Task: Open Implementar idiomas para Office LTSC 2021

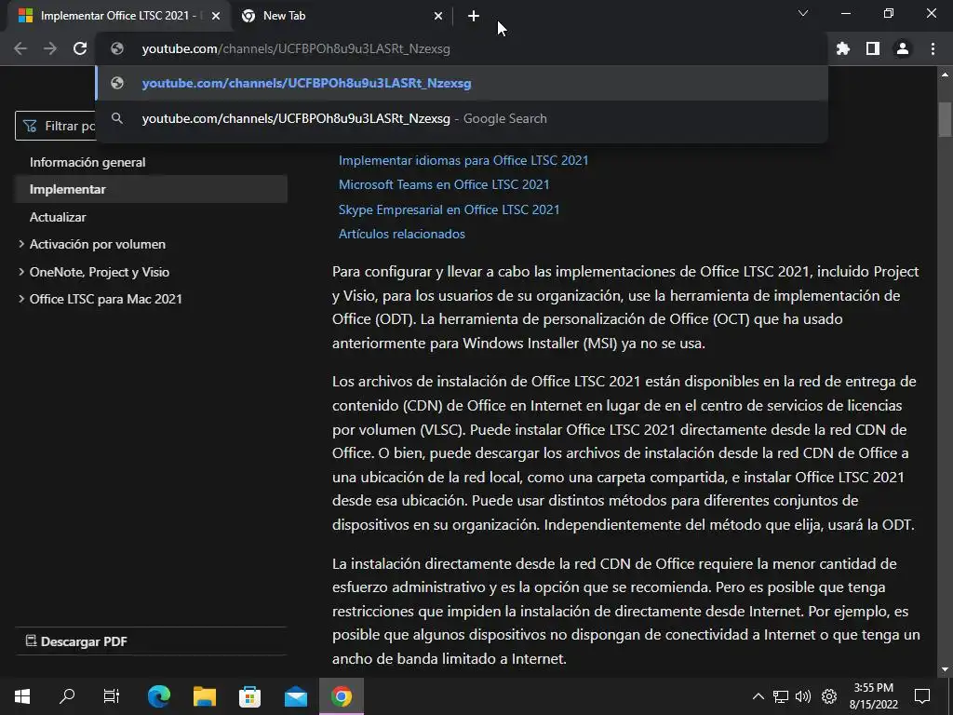Action: [463, 160]
